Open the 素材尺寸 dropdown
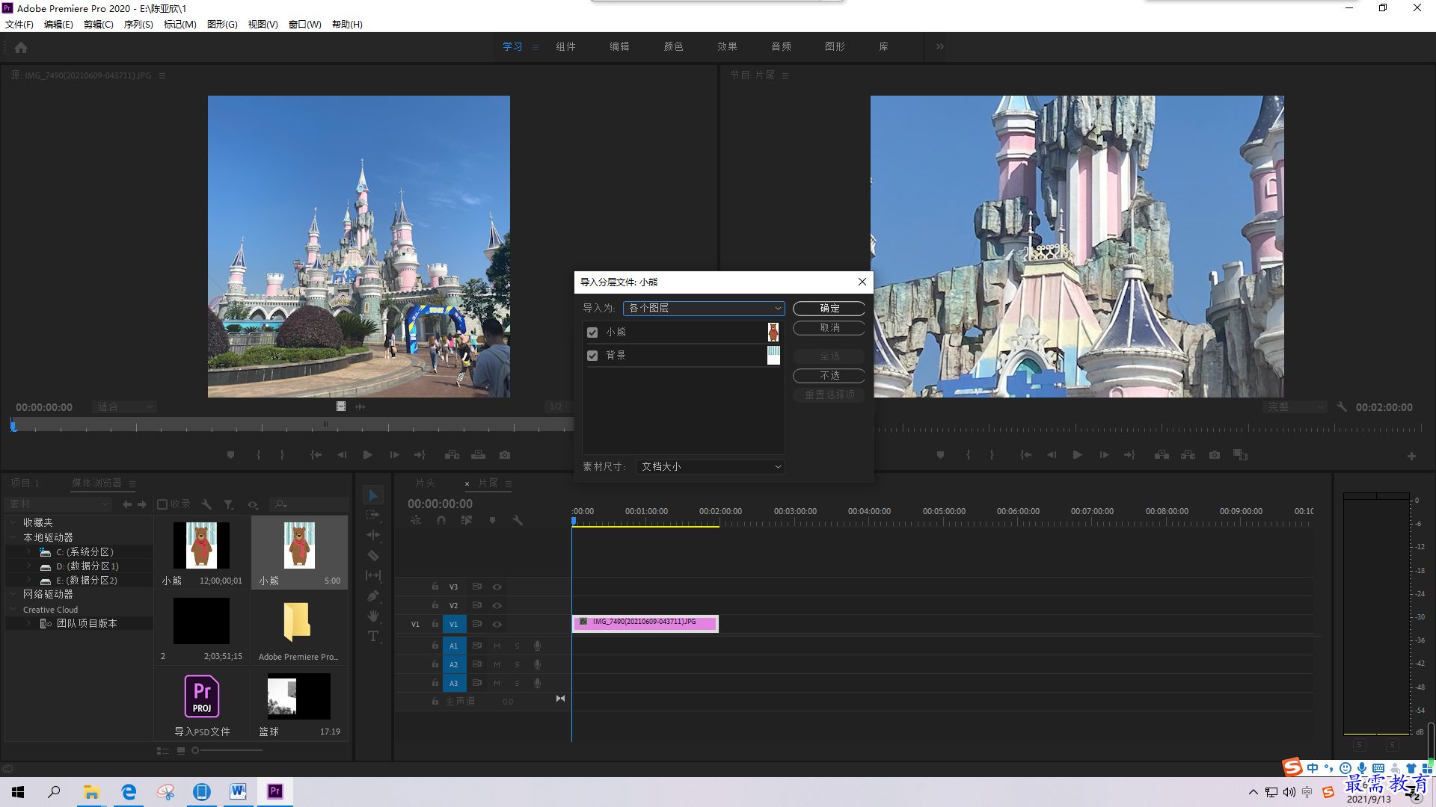 710,466
